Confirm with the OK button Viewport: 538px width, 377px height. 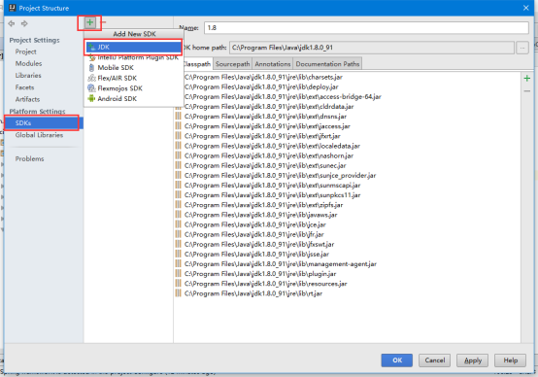click(397, 360)
